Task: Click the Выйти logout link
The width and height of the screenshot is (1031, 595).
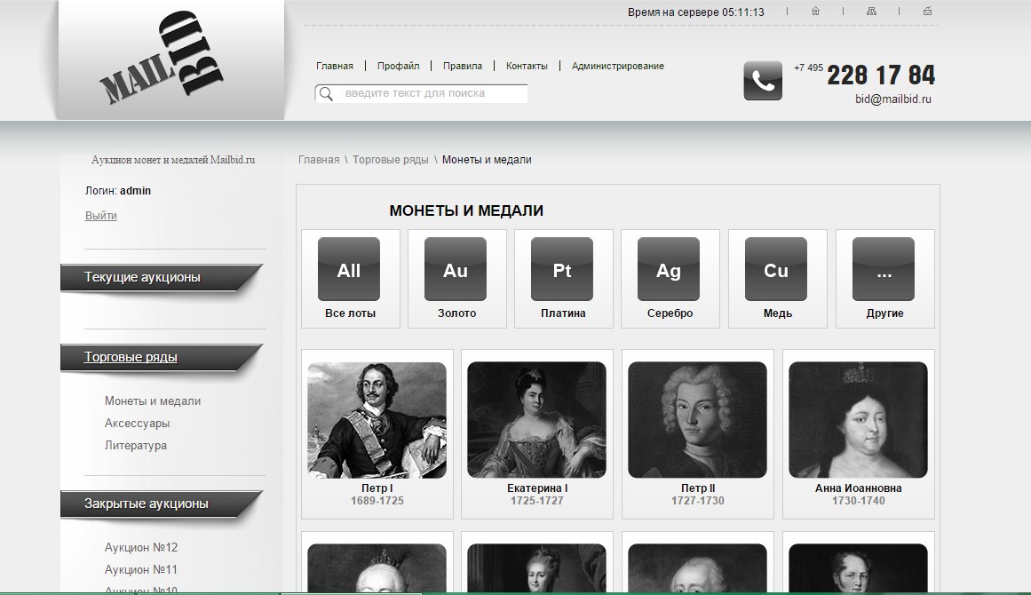Action: 100,216
